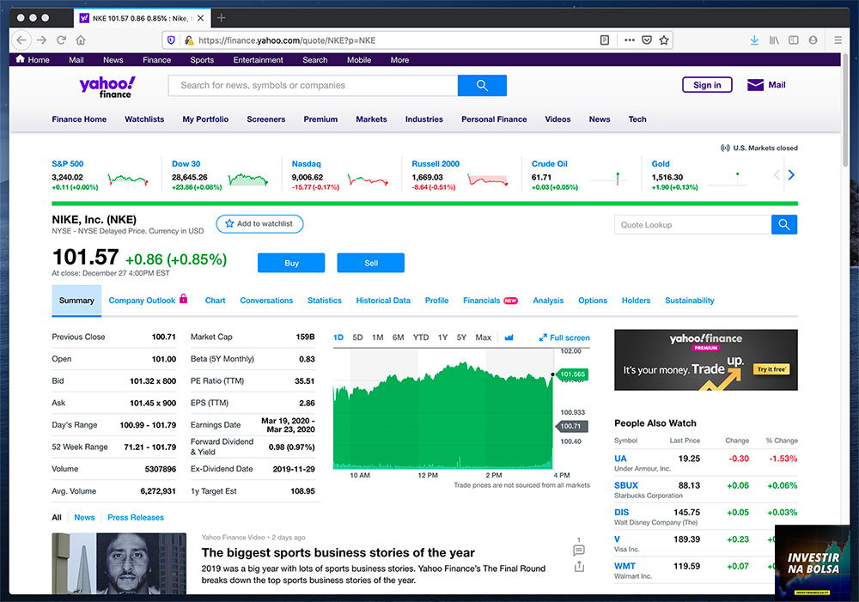Open the Historical Data tab
This screenshot has height=602, width=859.
click(x=383, y=301)
